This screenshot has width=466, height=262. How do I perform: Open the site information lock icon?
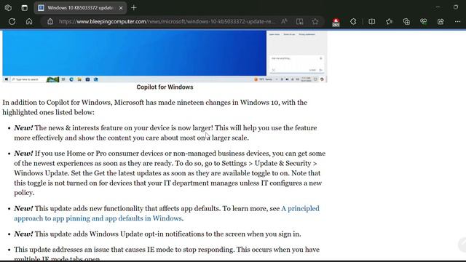click(50, 21)
